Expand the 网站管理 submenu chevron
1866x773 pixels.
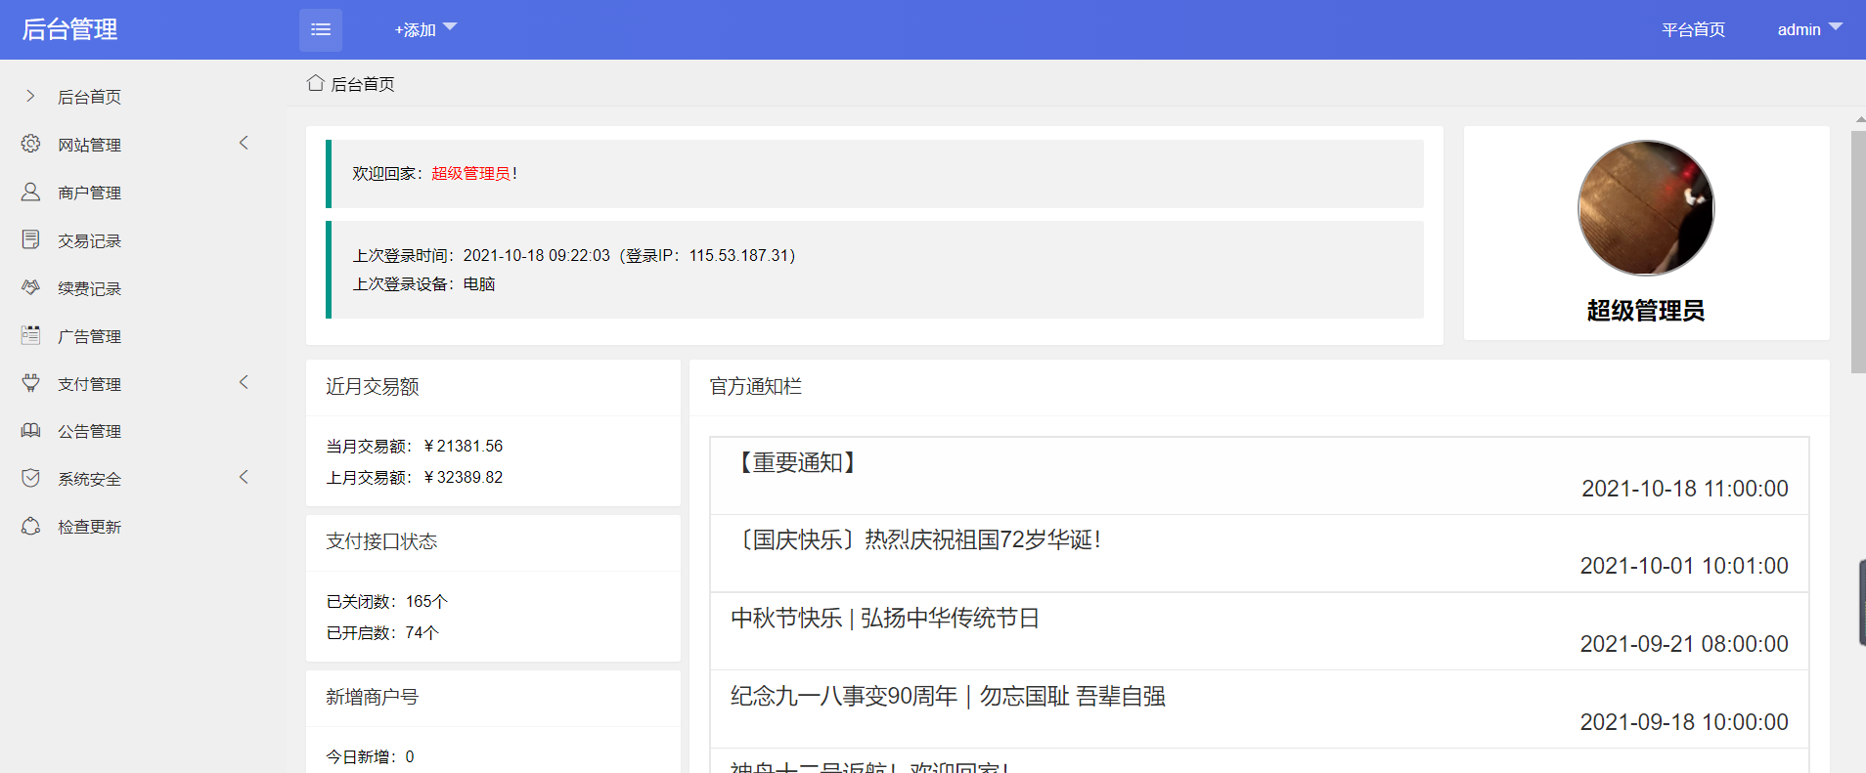click(x=244, y=143)
